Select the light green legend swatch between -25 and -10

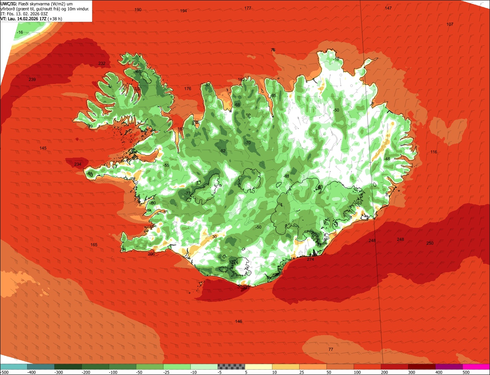[x=177, y=367]
